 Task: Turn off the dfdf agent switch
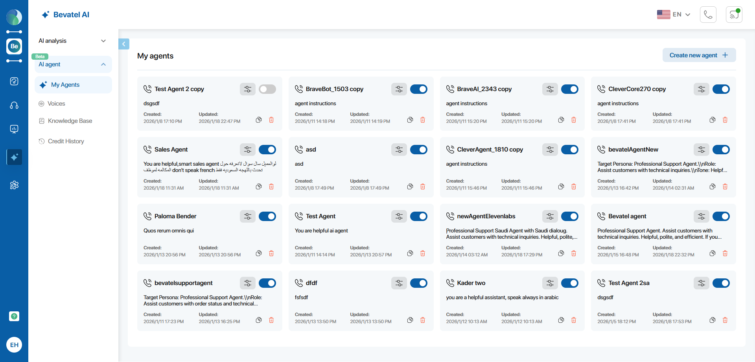point(418,283)
